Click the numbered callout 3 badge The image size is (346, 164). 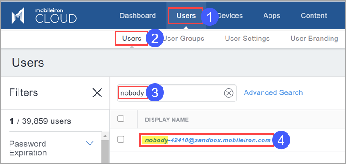155,93
